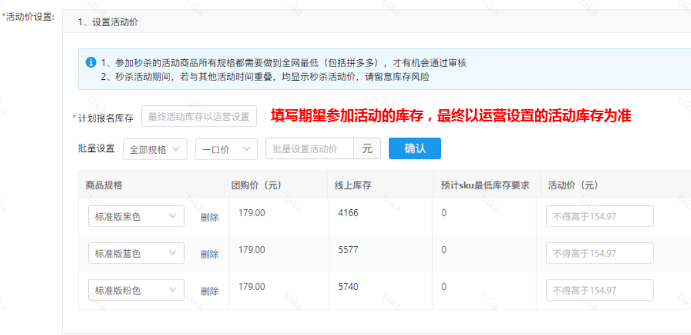The width and height of the screenshot is (691, 335).
Task: Expand the 标准版粉色 spec dropdown
Action: [x=136, y=290]
